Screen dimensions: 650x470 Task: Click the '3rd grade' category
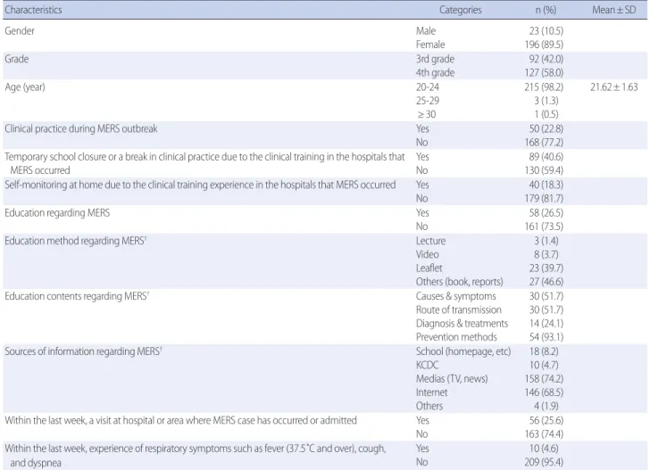click(436, 59)
